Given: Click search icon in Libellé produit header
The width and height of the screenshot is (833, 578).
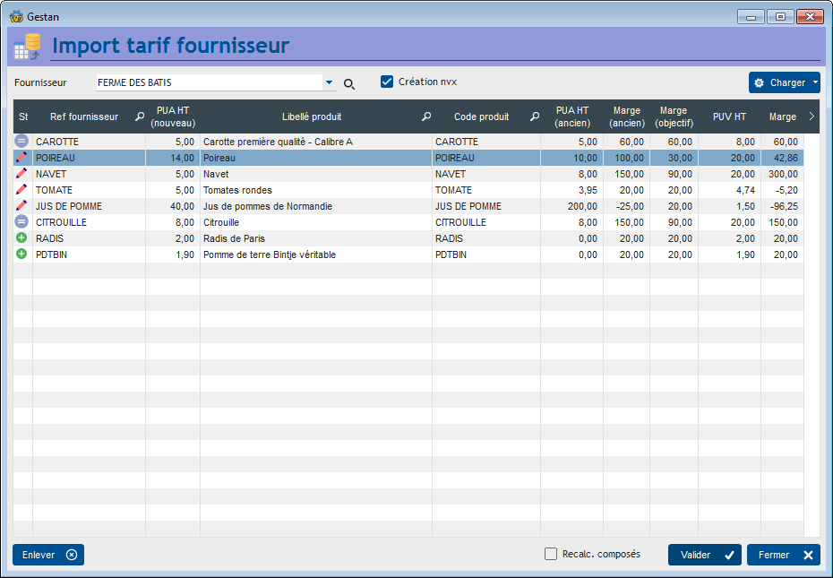Looking at the screenshot, I should [426, 116].
